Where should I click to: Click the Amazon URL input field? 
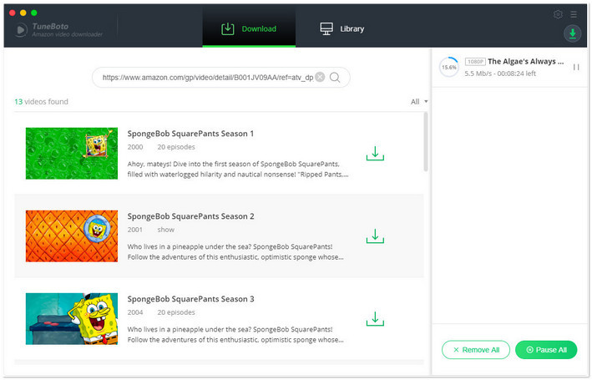pyautogui.click(x=208, y=78)
